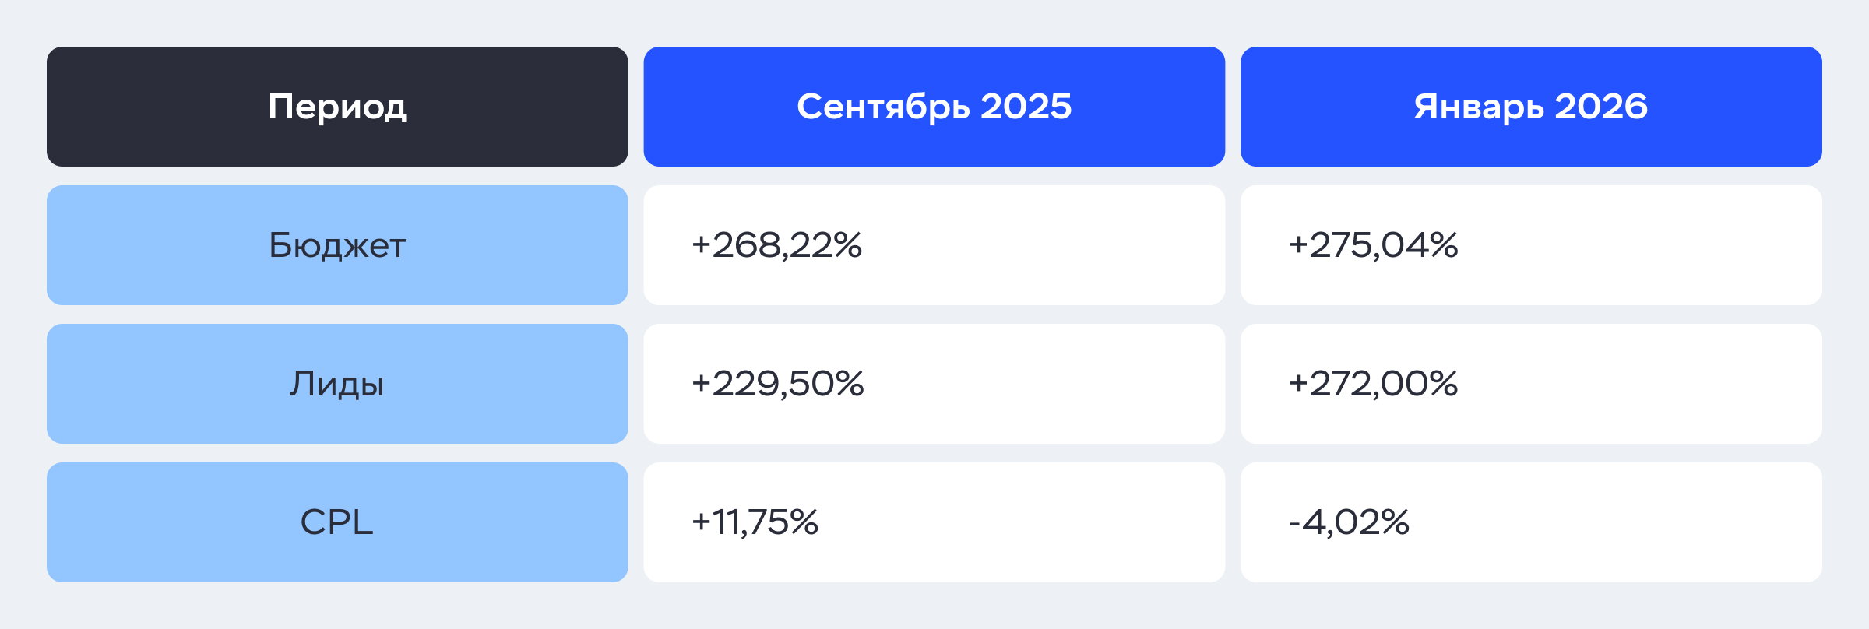
Task: Click the -4,02% CPL value
Action: 1349,522
